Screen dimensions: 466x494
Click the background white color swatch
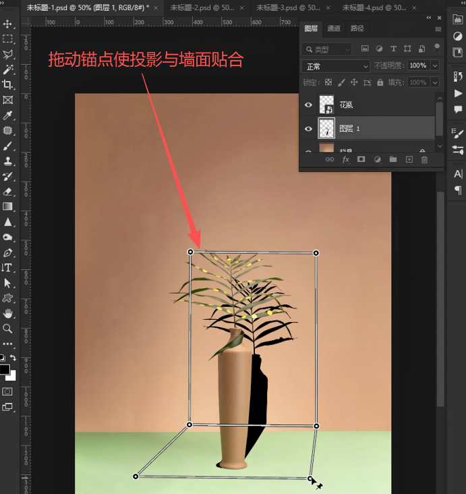pos(12,377)
